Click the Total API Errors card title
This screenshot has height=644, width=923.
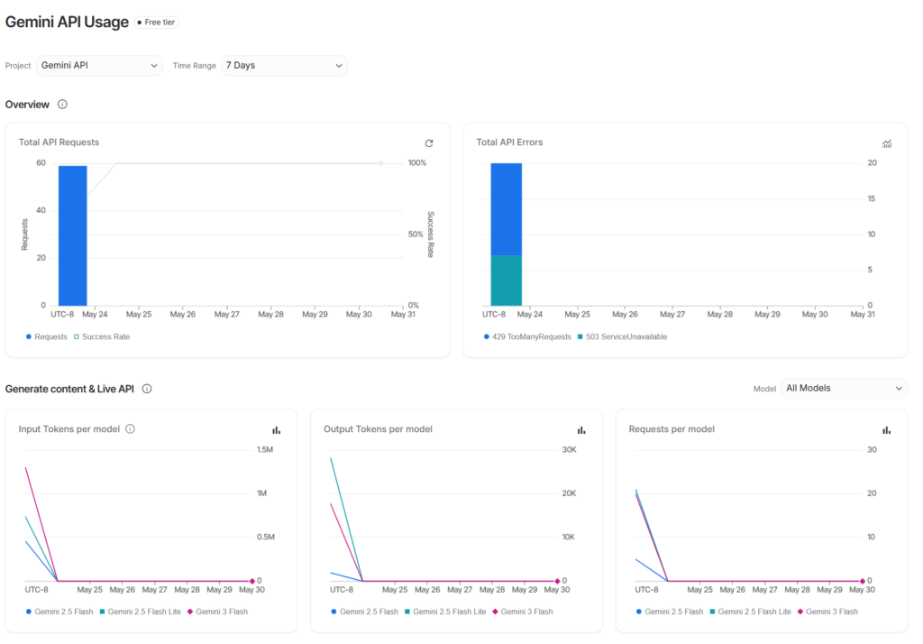click(509, 142)
